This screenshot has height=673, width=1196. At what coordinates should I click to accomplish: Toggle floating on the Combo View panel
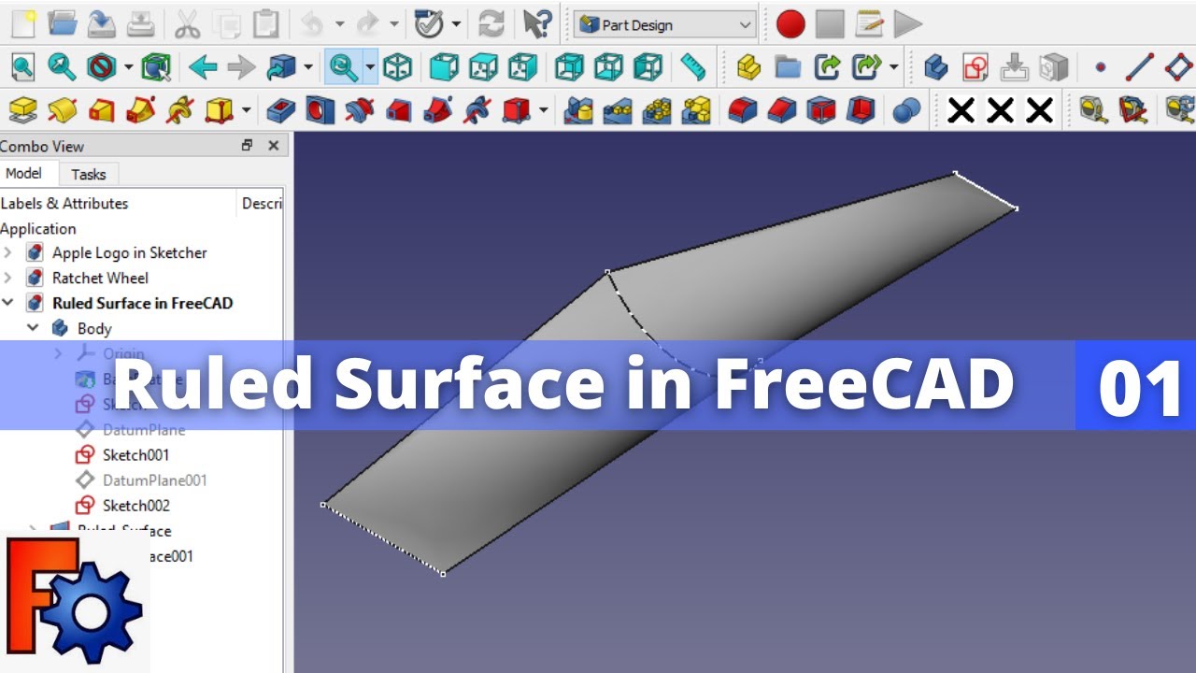247,145
